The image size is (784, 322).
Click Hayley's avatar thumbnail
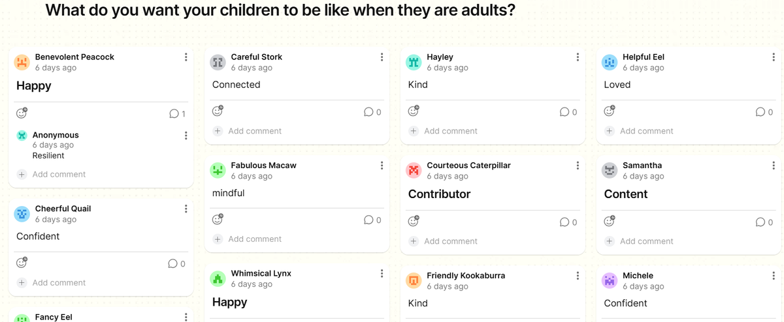414,62
